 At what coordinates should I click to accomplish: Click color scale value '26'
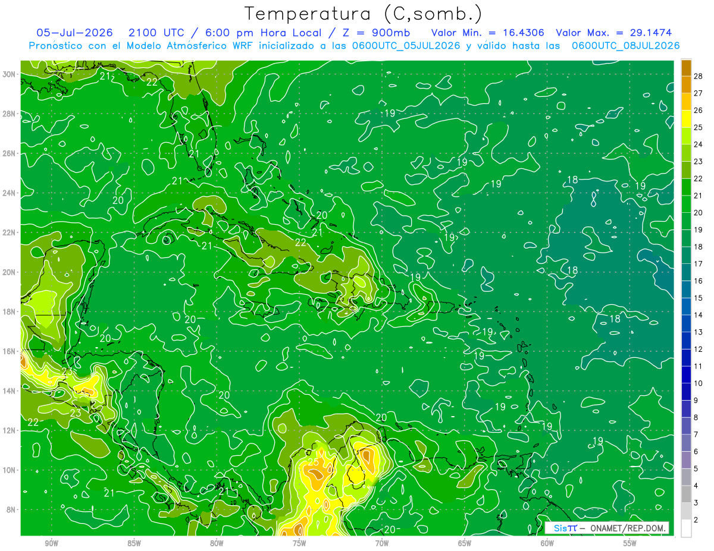pos(699,110)
